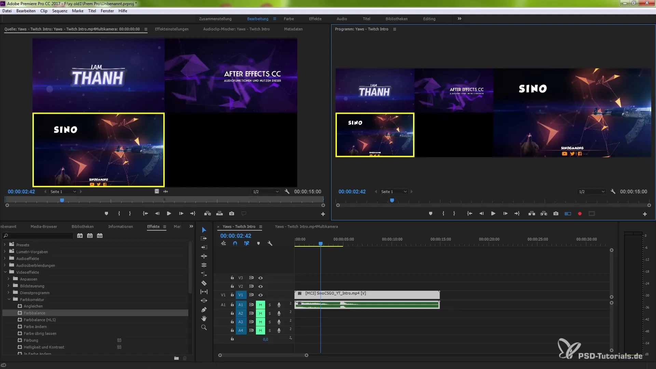Open the Sequenz menu
Screen dimensions: 656x369
pyautogui.click(x=60, y=11)
